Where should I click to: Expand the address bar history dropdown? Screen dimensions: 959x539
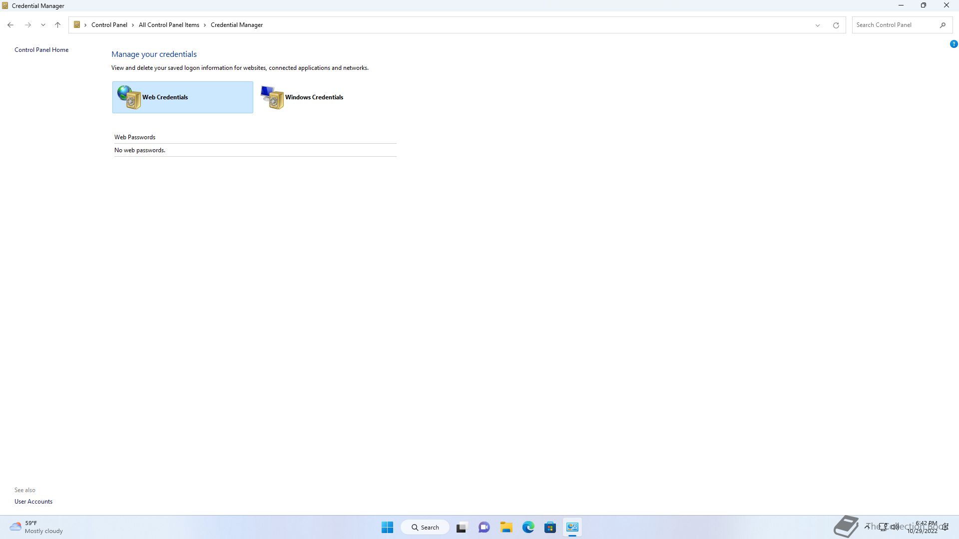coord(818,25)
